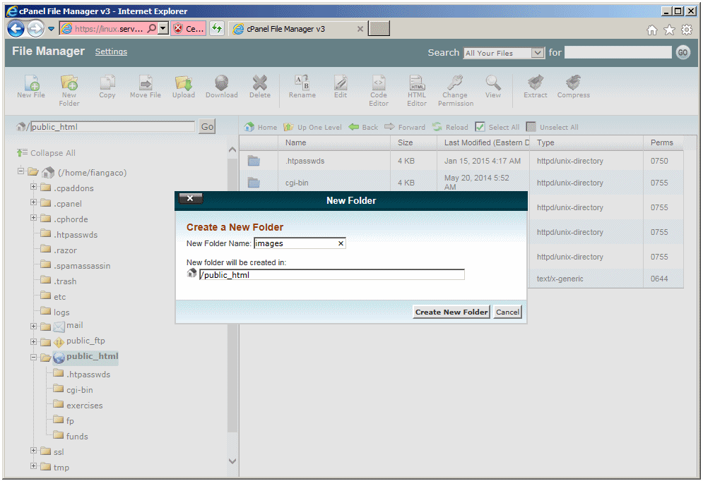Clear the folder name with the X
Viewport: 703px width, 481px height.
point(341,243)
